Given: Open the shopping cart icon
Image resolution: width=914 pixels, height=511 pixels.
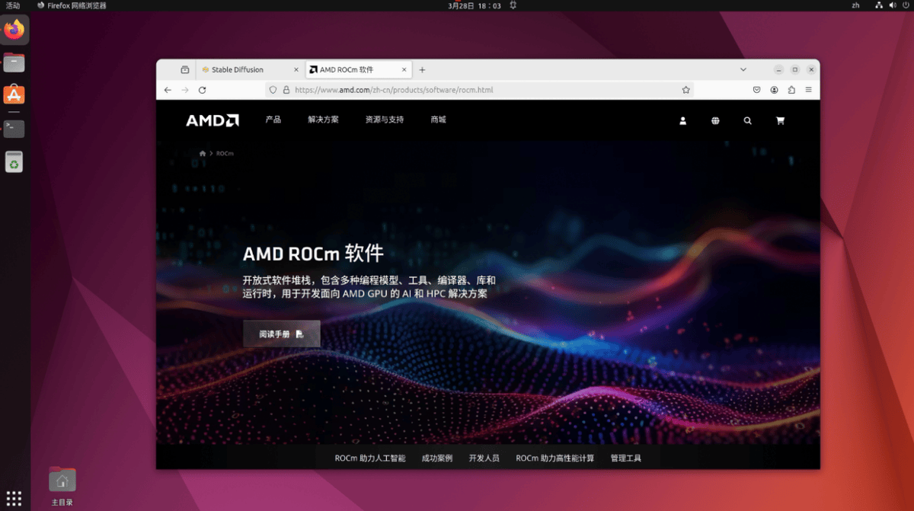Looking at the screenshot, I should (x=780, y=120).
